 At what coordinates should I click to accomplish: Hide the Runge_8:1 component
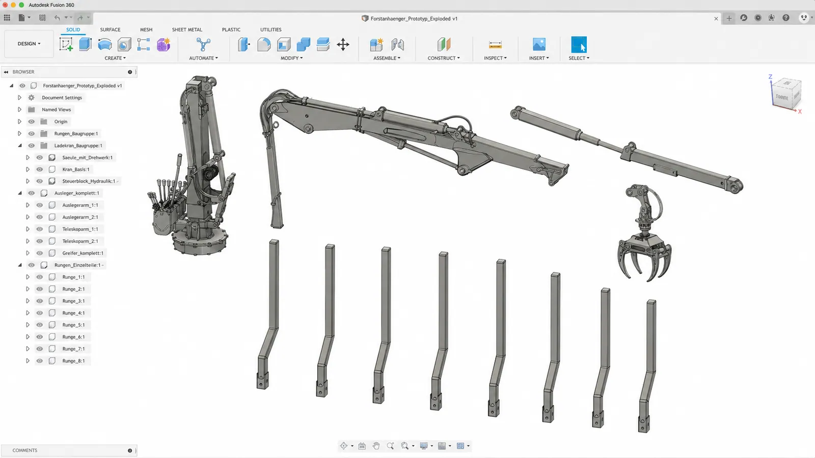tap(40, 361)
